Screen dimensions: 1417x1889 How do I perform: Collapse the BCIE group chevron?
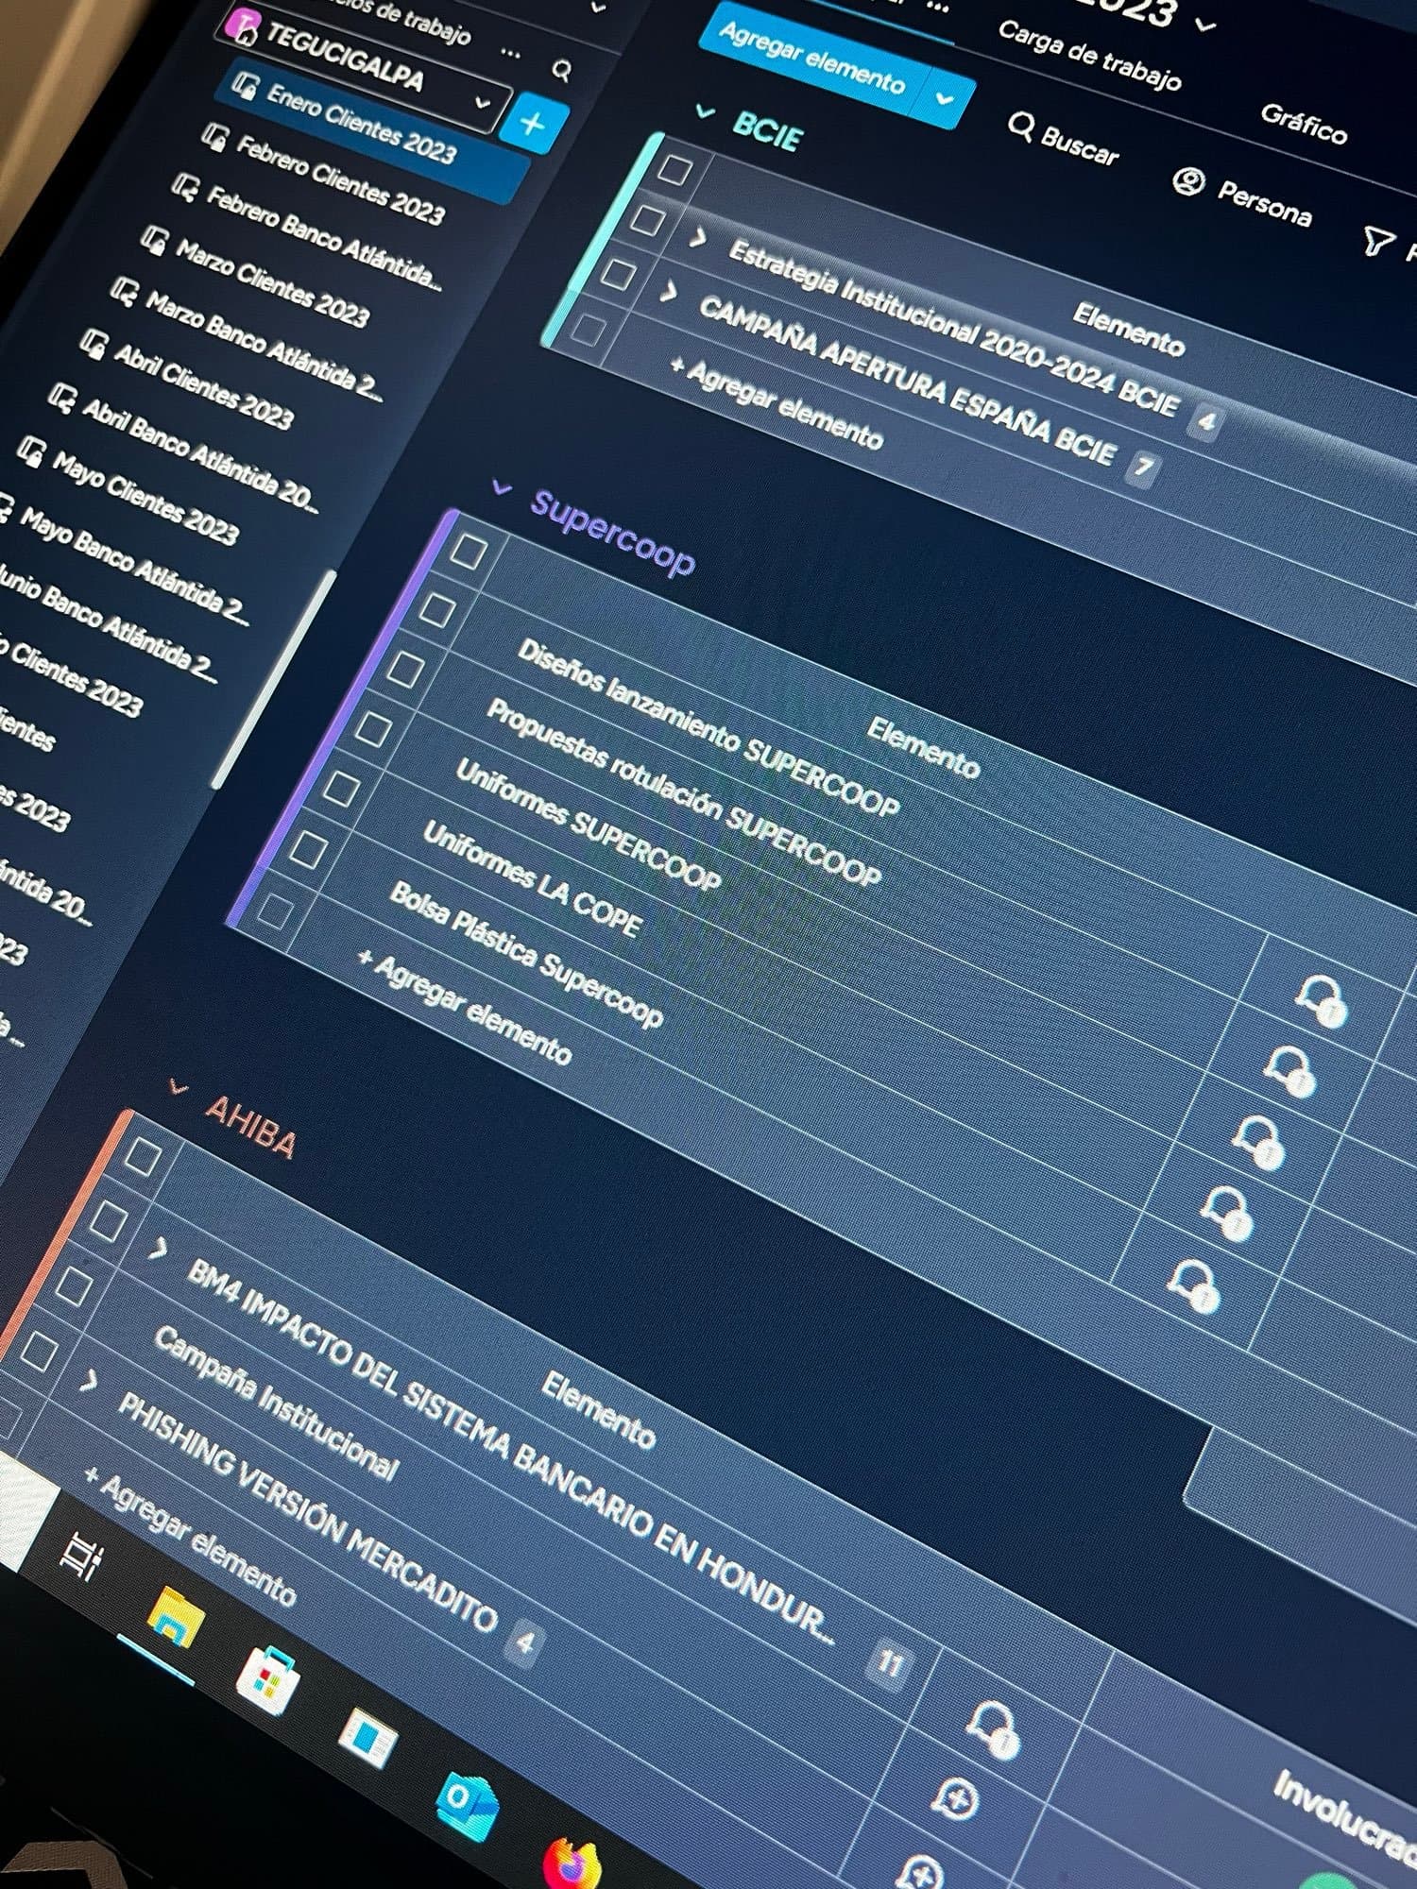pos(705,112)
